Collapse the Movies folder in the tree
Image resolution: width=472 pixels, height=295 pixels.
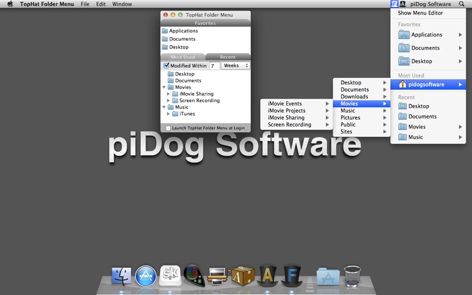click(x=164, y=87)
